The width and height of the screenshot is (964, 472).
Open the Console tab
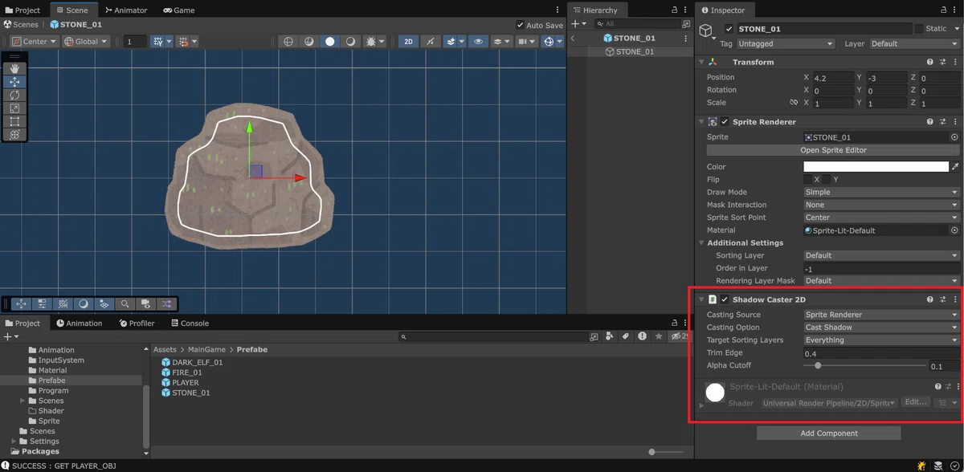click(190, 323)
